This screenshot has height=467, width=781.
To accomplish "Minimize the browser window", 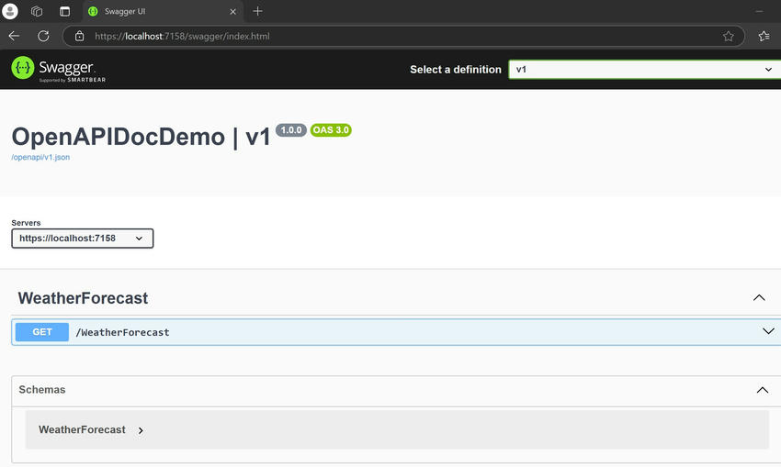I will (759, 11).
